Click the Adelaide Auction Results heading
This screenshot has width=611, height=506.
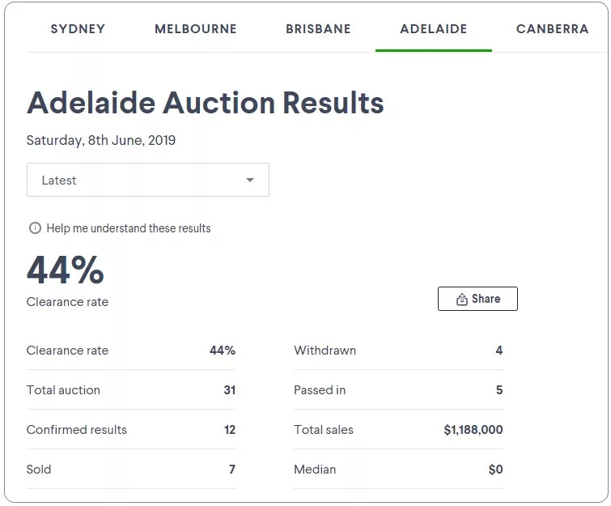206,103
